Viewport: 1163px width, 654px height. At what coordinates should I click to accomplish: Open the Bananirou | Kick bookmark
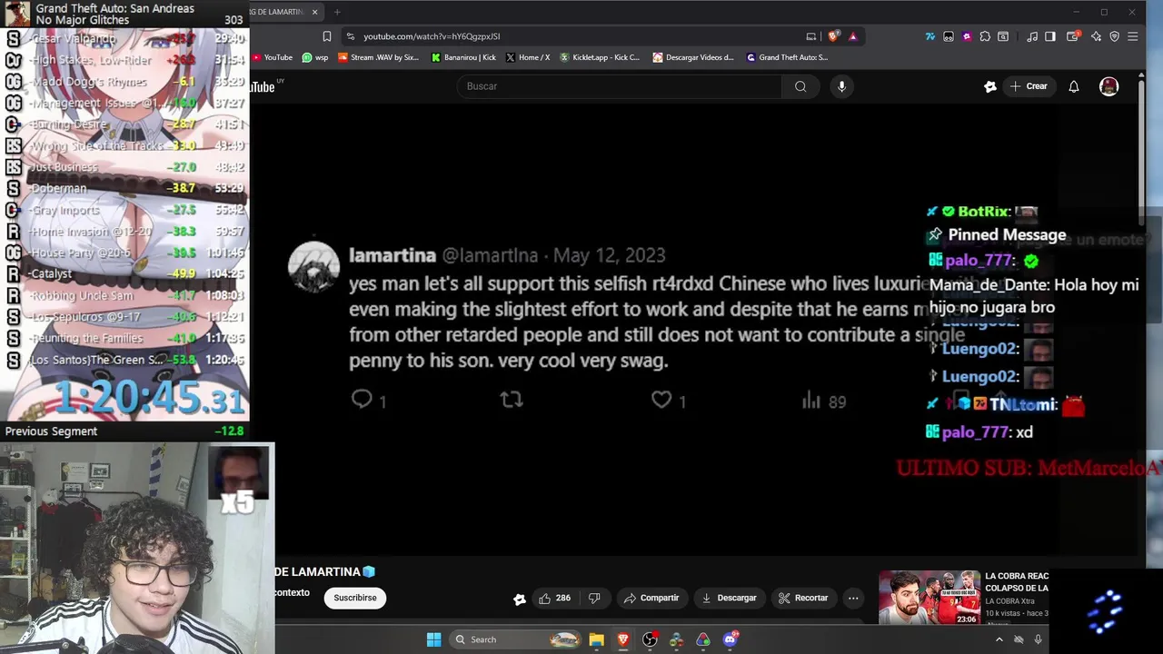point(463,57)
